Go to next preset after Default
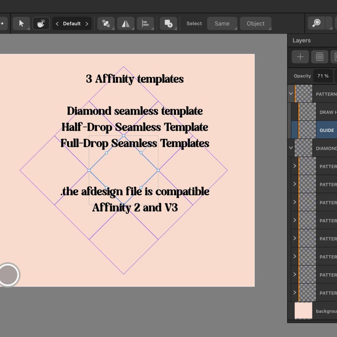 click(87, 24)
